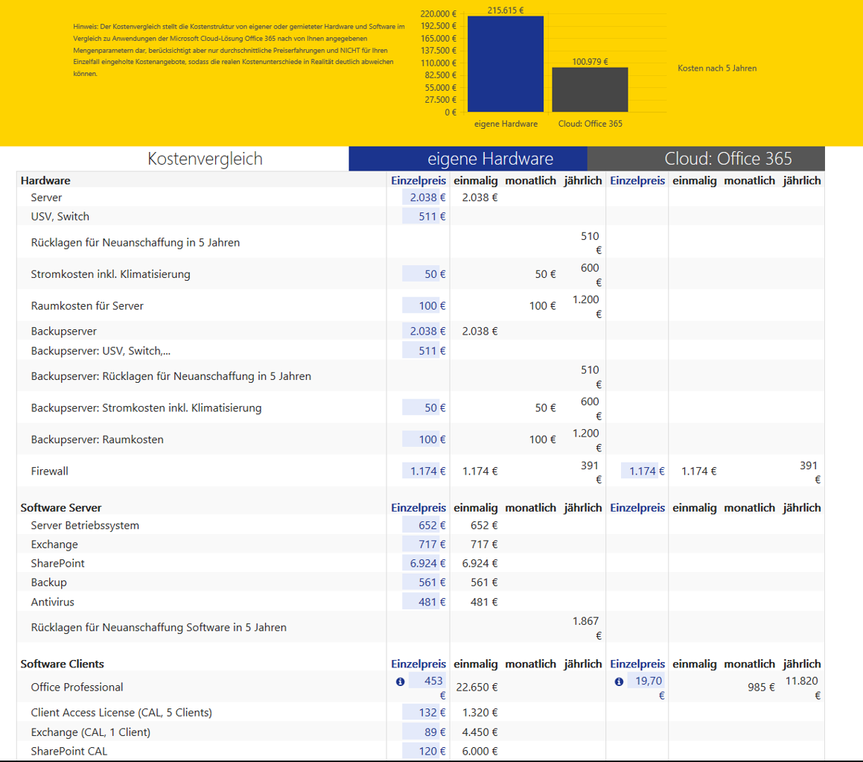
Task: Edit Office Professional Einzelpreis 453 field
Action: [x=427, y=681]
